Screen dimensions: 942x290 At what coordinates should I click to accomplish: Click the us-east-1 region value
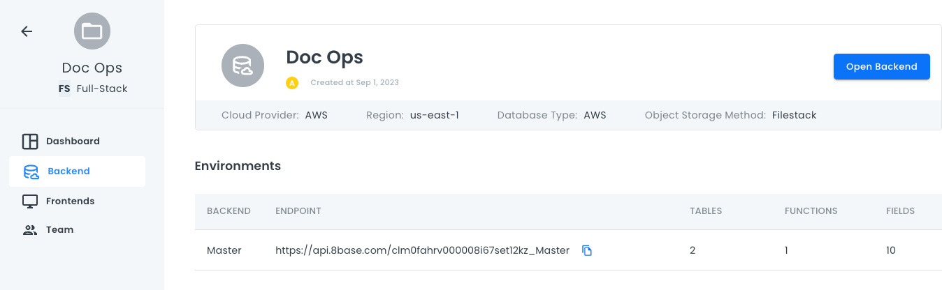[x=434, y=115]
